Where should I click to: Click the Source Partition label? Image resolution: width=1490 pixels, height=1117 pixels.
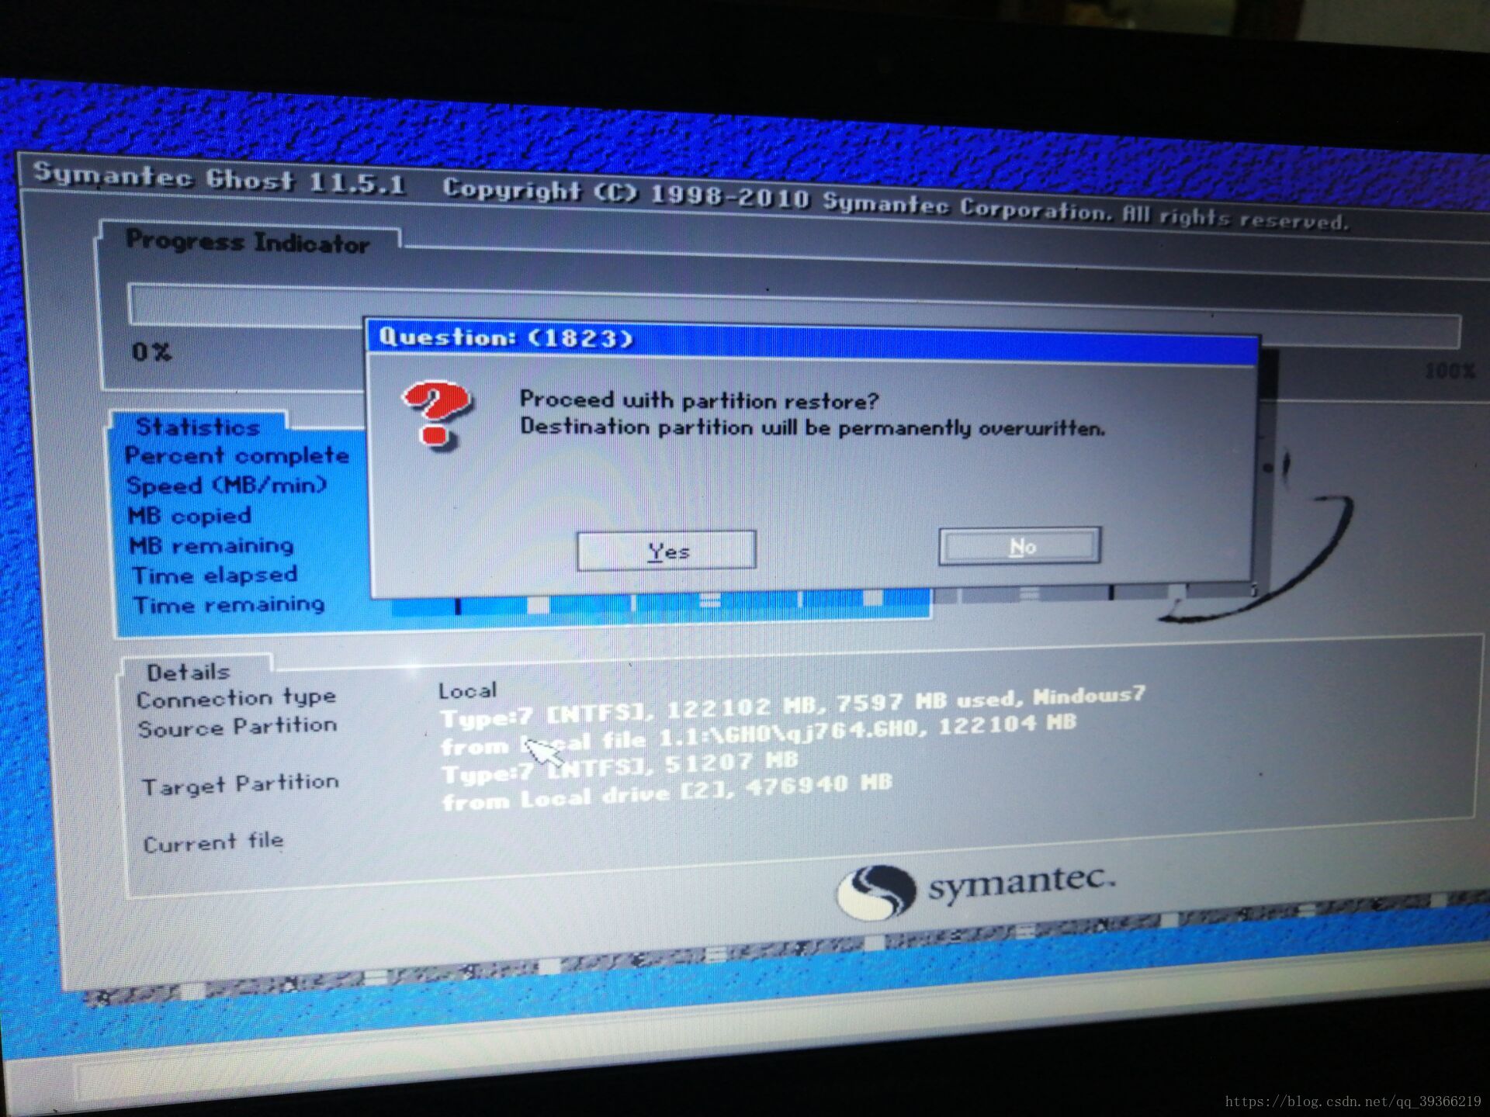coord(237,727)
